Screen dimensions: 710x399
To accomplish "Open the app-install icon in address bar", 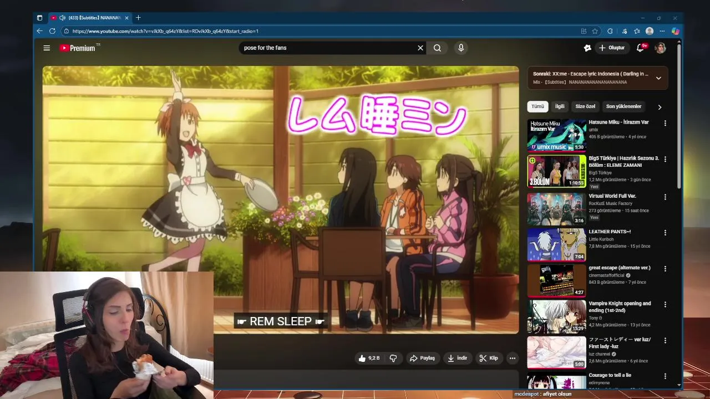I will click(x=584, y=31).
